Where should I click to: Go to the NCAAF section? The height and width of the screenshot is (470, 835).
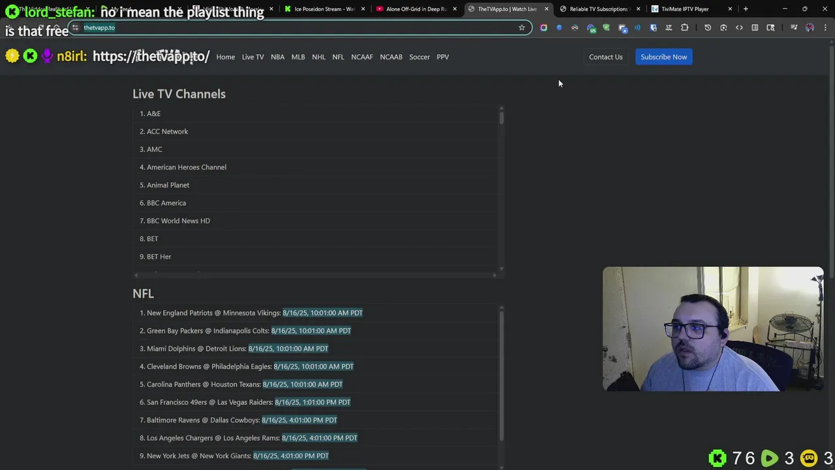[x=362, y=57]
